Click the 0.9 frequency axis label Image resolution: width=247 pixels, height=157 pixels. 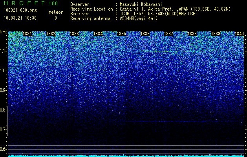(4, 90)
